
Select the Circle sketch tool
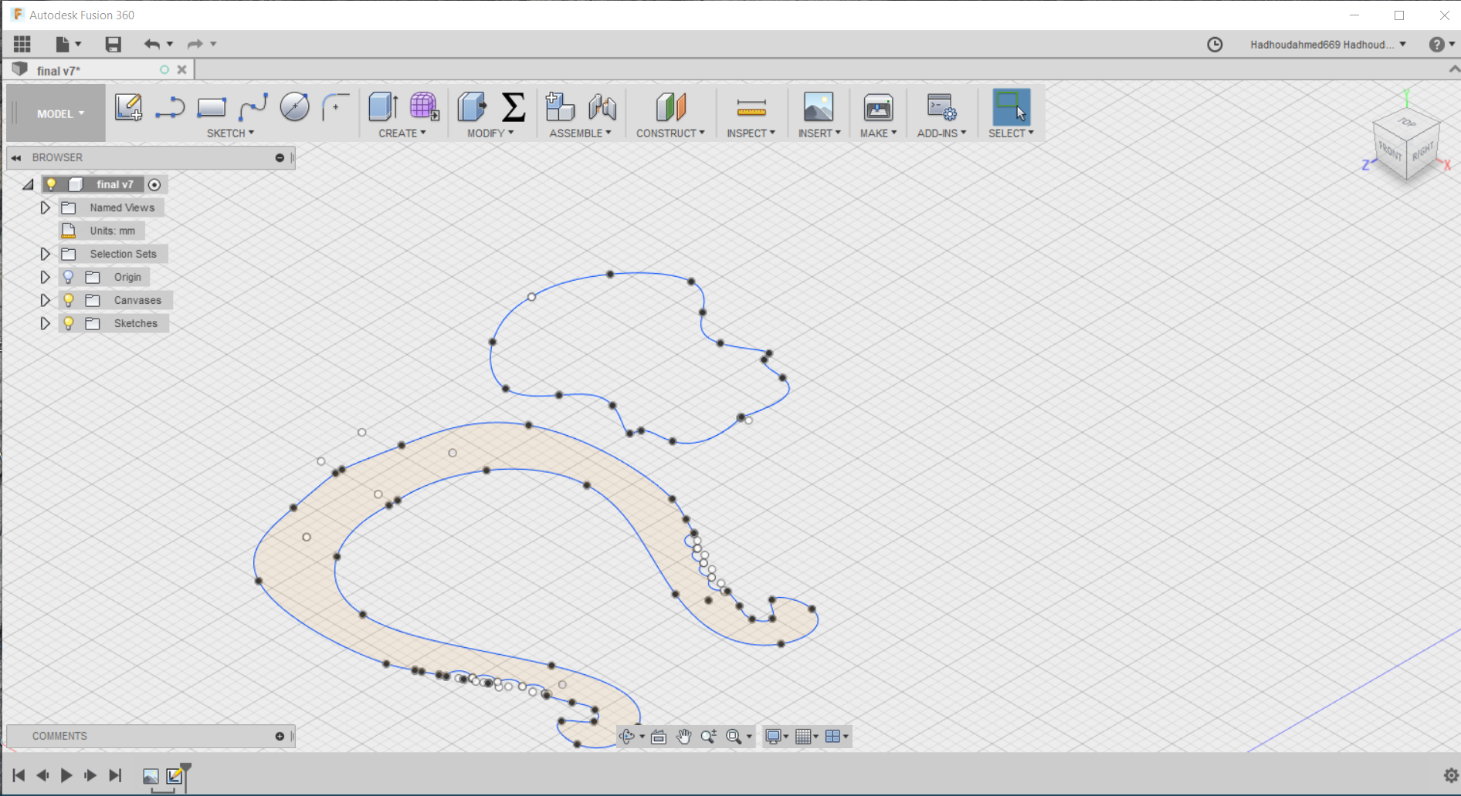click(x=294, y=106)
